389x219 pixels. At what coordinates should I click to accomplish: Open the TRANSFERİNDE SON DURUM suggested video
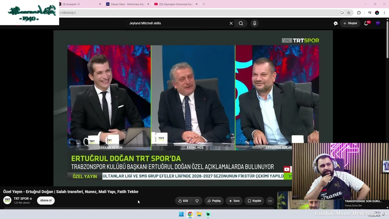click(x=363, y=201)
